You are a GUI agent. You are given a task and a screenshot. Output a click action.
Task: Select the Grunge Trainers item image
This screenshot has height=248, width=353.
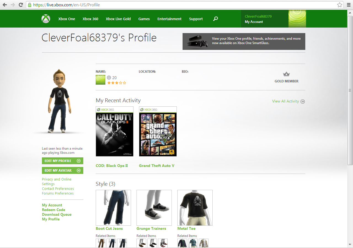pyautogui.click(x=154, y=208)
